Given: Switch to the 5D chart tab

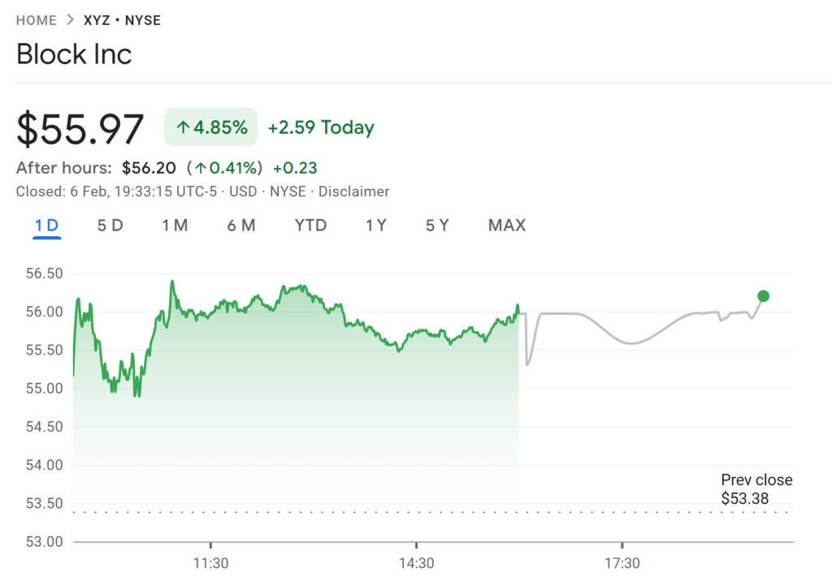Looking at the screenshot, I should click(110, 226).
